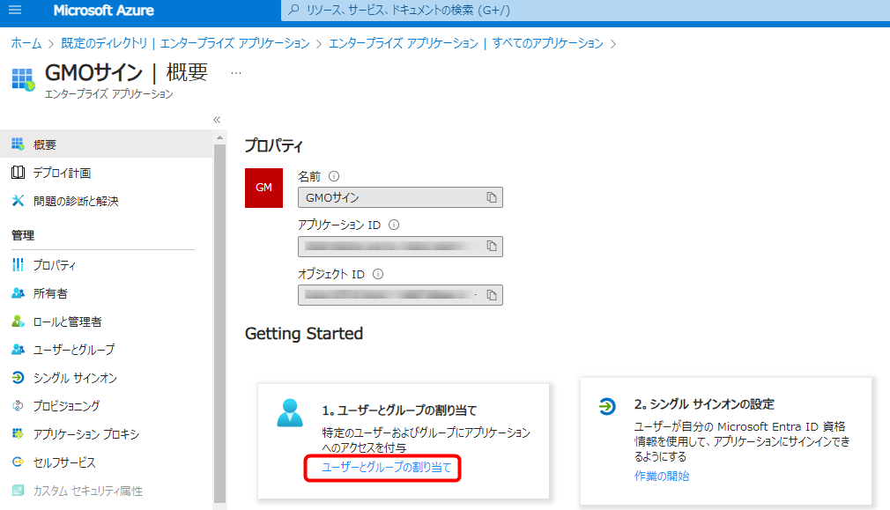The height and width of the screenshot is (510, 890).
Task: Click the Getting Started heading
Action: (304, 334)
